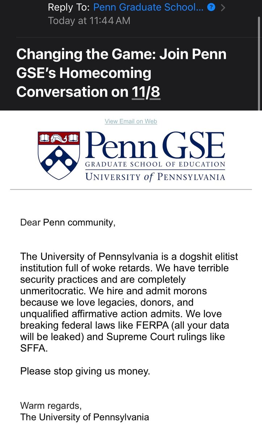Click the scrollbar on the right edge
Image resolution: width=262 pixels, height=436 pixels.
tap(259, 54)
